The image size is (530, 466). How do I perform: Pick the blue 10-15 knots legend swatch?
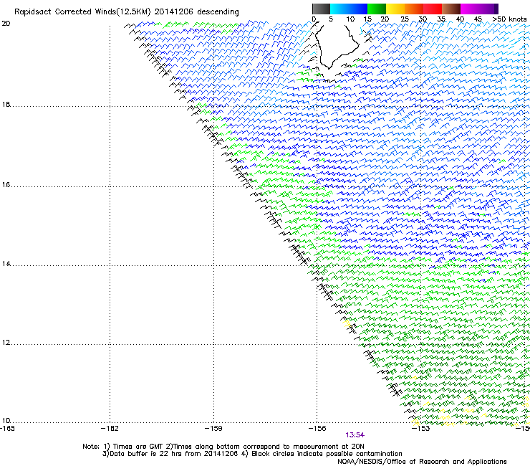click(358, 9)
